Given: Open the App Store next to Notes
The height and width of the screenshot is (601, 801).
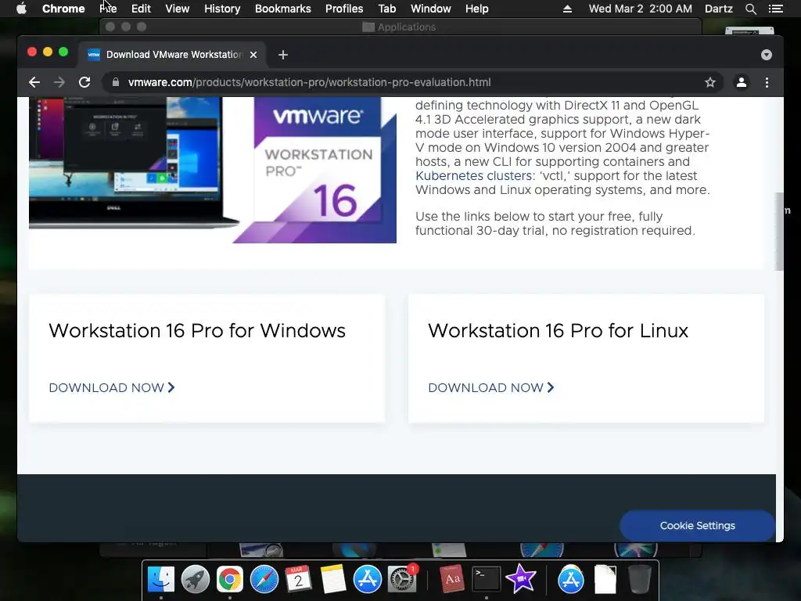Looking at the screenshot, I should coord(368,579).
